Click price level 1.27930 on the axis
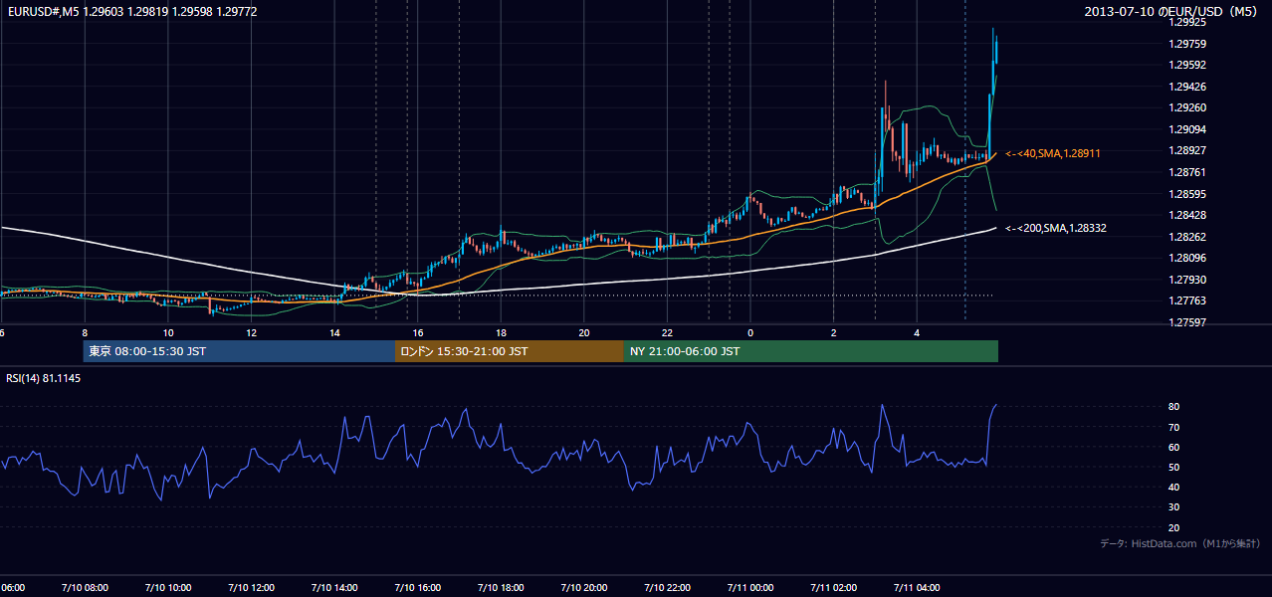The image size is (1272, 597). [1187, 280]
